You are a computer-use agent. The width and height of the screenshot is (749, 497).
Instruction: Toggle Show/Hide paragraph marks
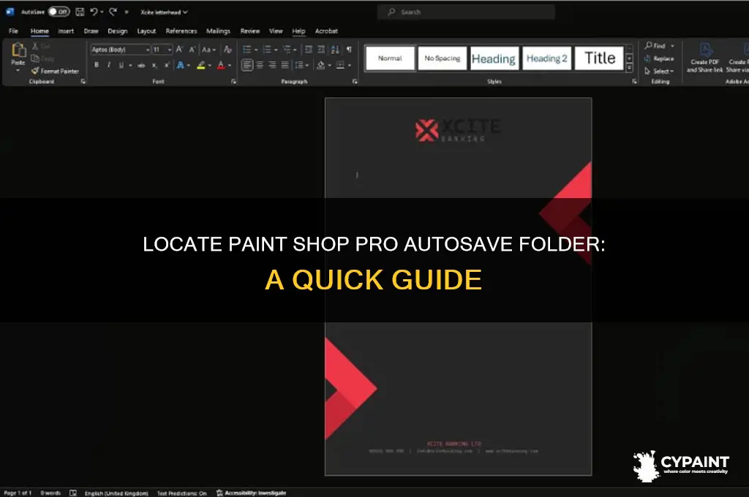[x=349, y=49]
